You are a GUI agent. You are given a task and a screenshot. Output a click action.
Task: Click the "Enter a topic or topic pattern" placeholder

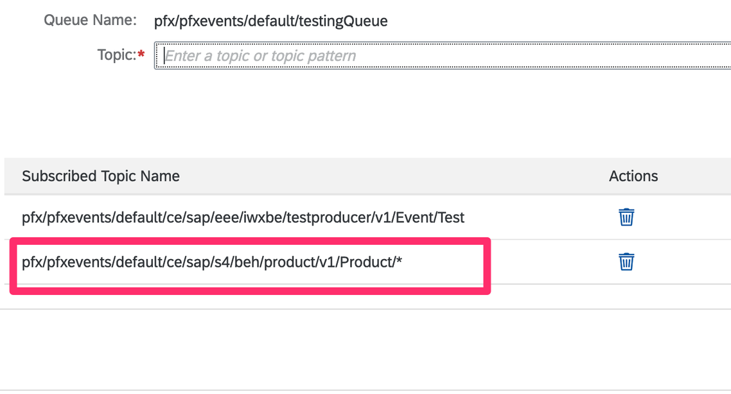coord(260,56)
